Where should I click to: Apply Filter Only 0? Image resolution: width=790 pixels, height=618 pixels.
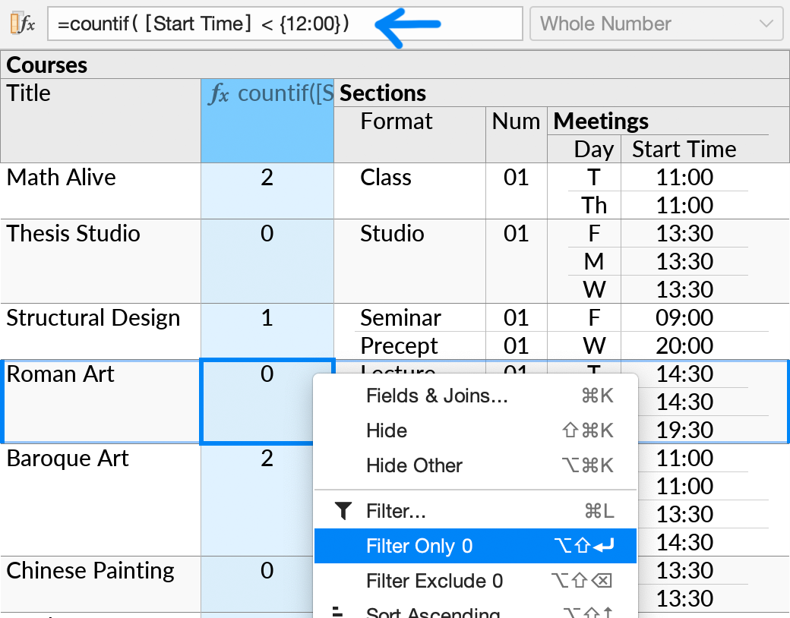click(x=418, y=546)
